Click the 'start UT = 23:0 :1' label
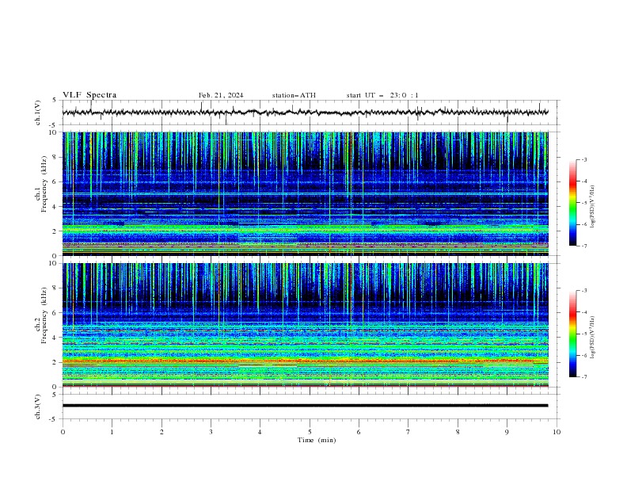This screenshot has height=485, width=627. (382, 95)
